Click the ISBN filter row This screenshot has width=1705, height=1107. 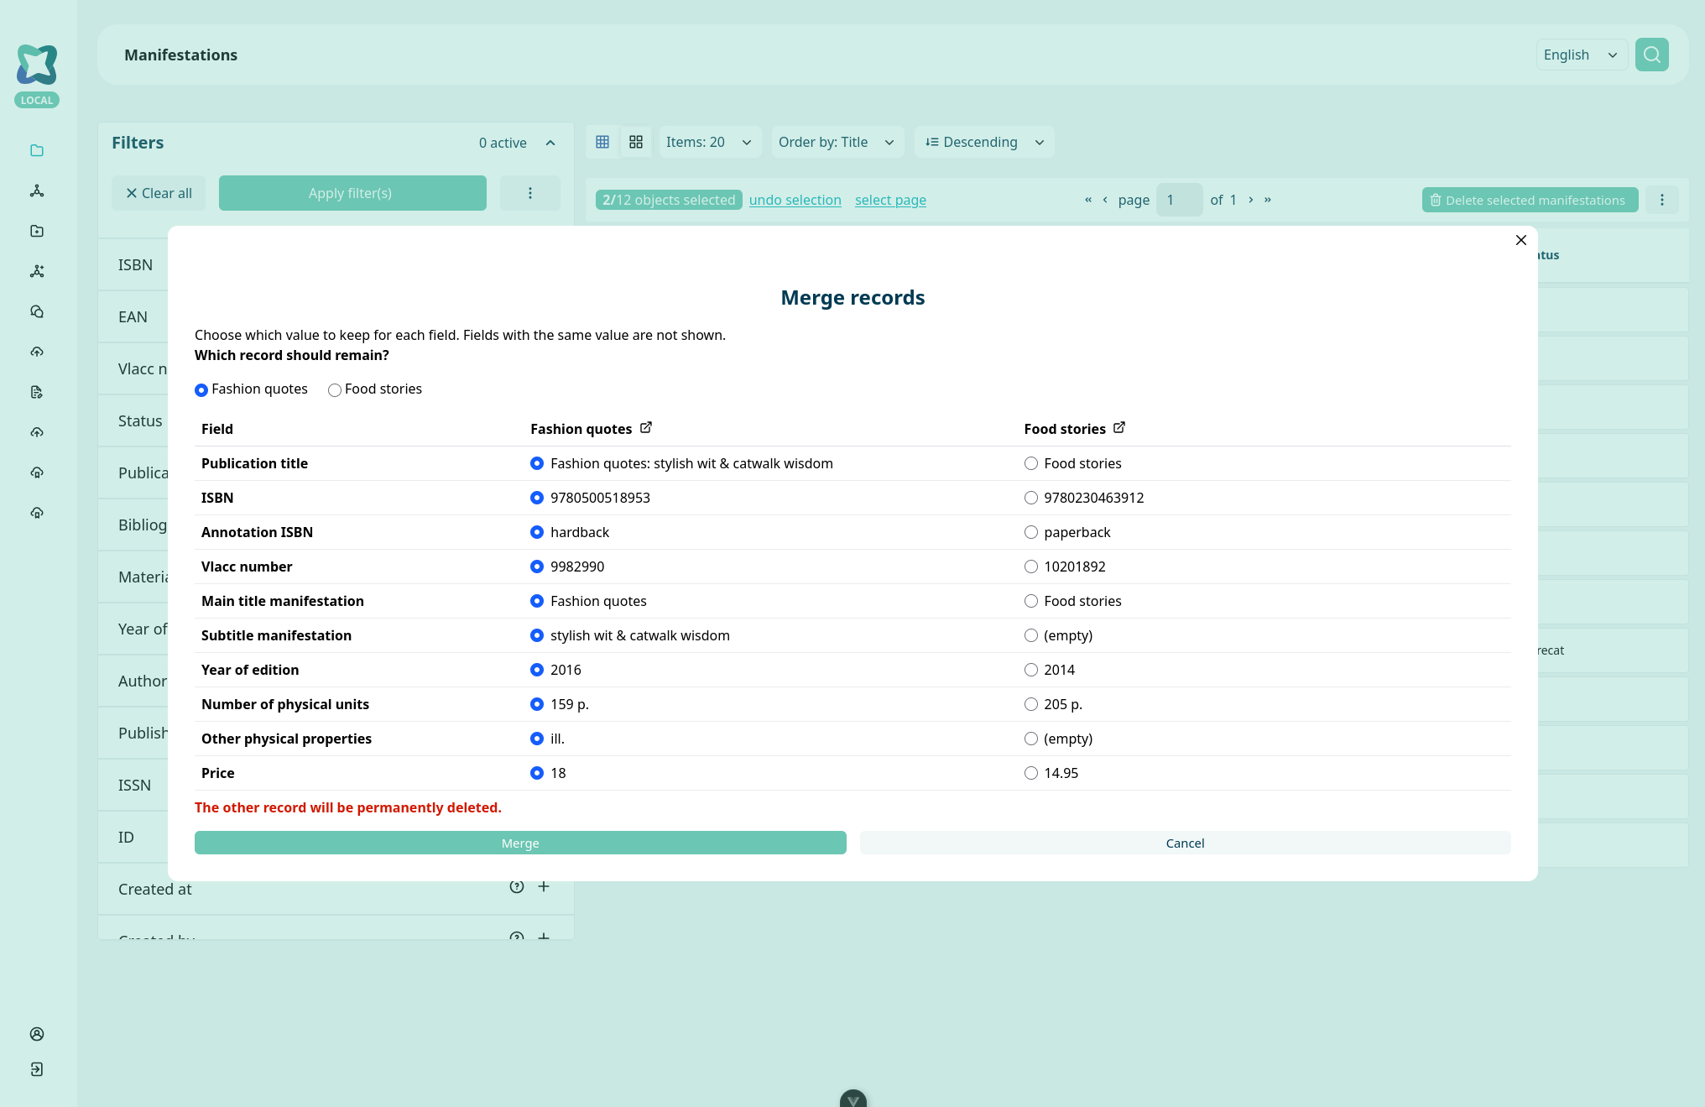pyautogui.click(x=134, y=265)
